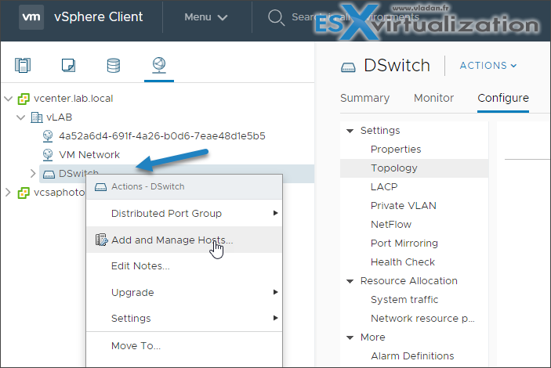Image resolution: width=551 pixels, height=368 pixels.
Task: Choose Move To in context menu
Action: point(184,345)
